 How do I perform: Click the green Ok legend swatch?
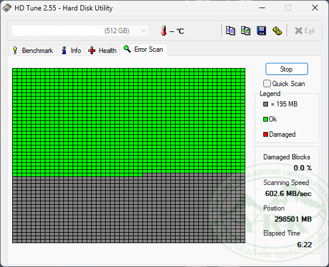click(x=266, y=119)
